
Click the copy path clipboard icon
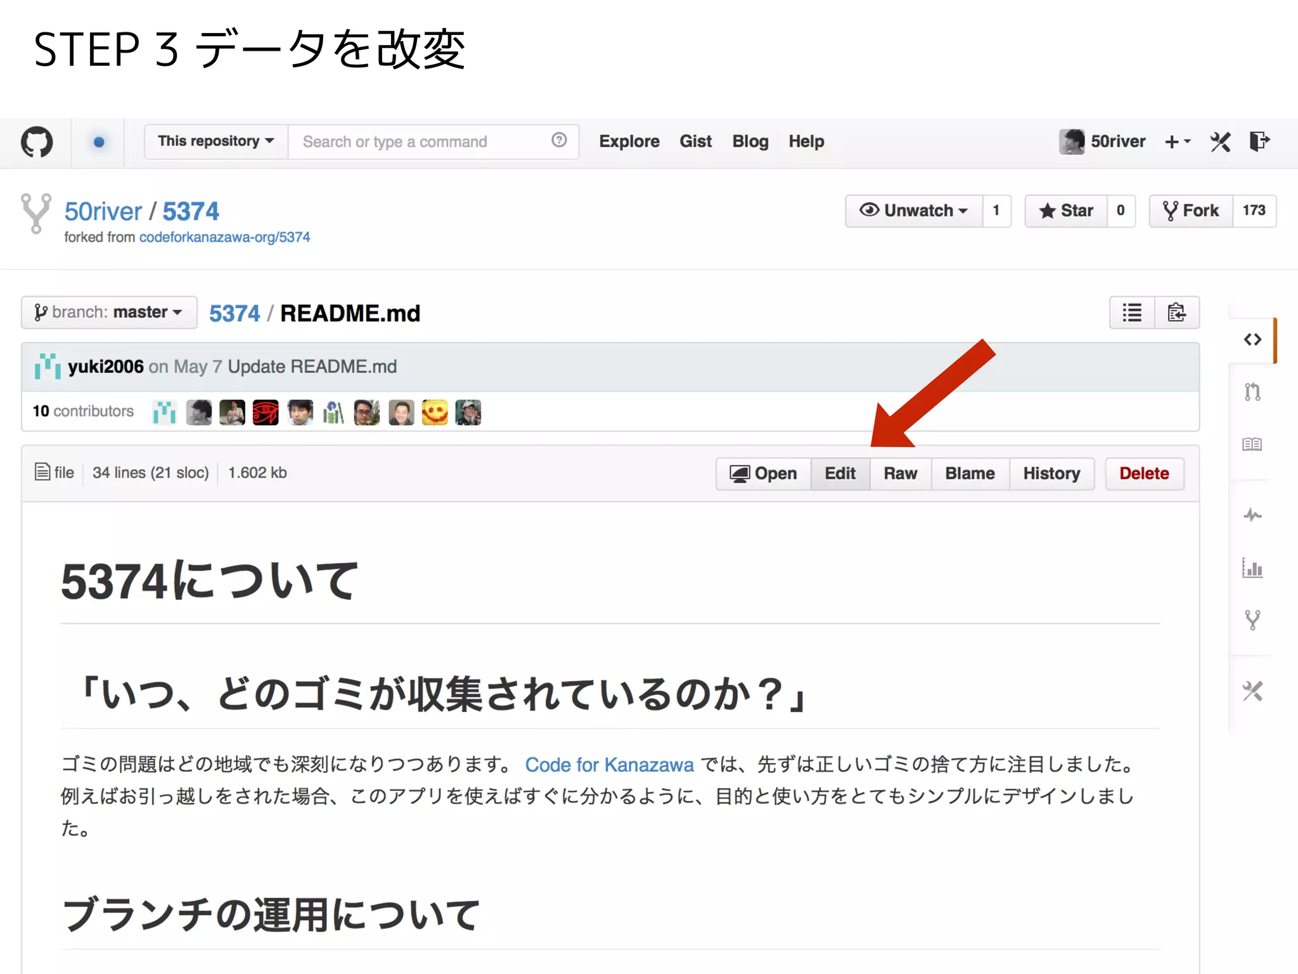pos(1177,313)
